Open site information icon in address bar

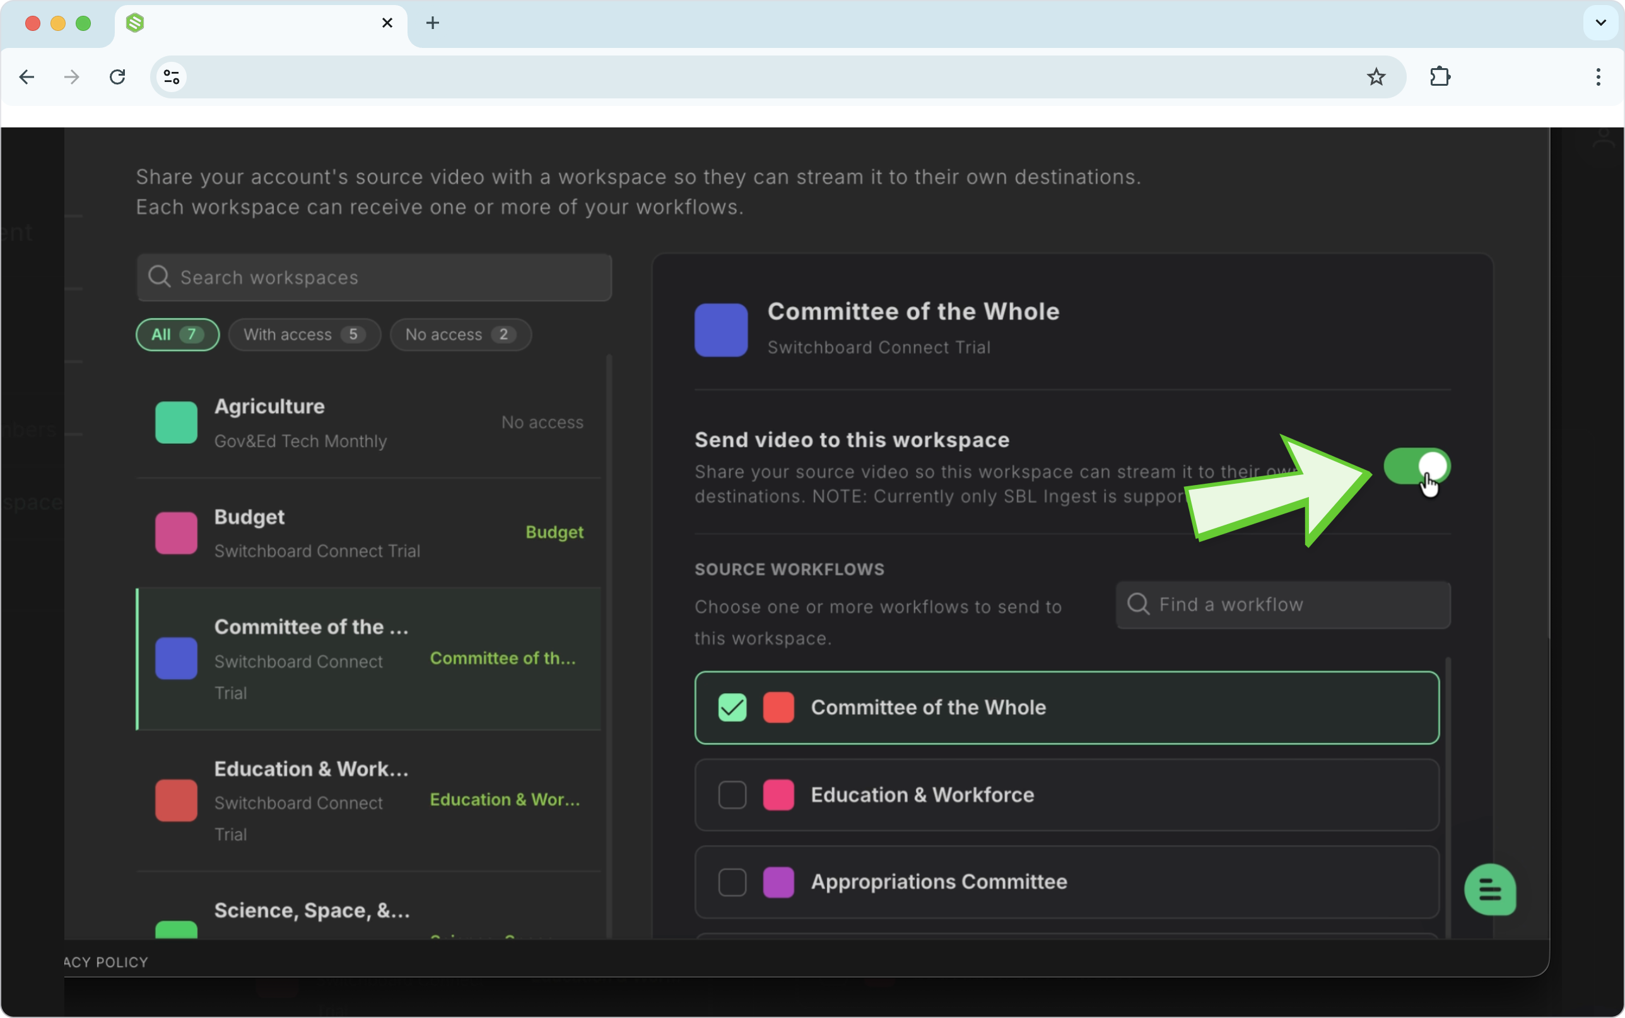click(172, 77)
